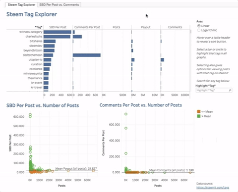Click the tag table vertical scrollbar
238x192 pixels.
click(190, 32)
